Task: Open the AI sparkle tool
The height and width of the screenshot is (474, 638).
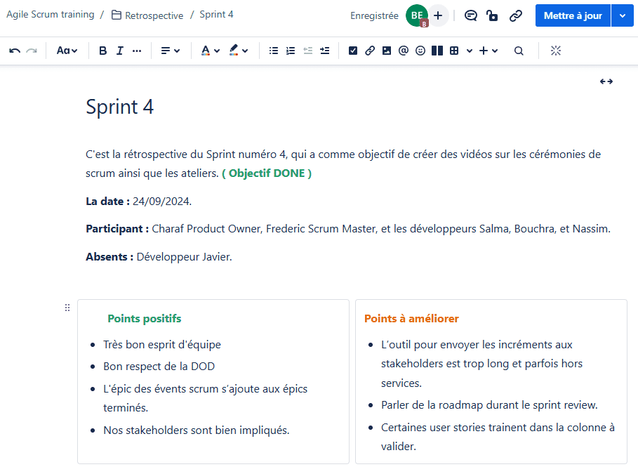Action: click(x=556, y=51)
